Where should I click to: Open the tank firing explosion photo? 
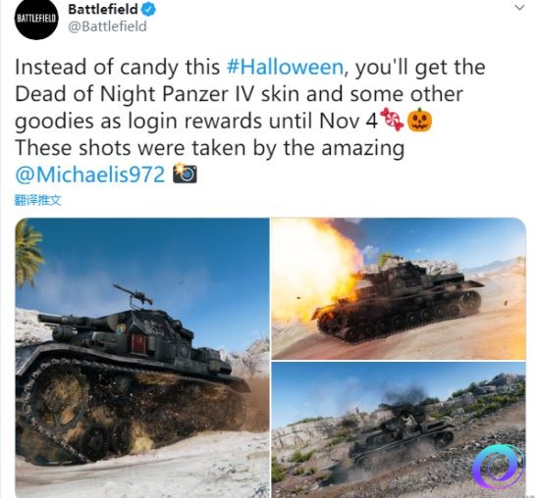pos(399,288)
